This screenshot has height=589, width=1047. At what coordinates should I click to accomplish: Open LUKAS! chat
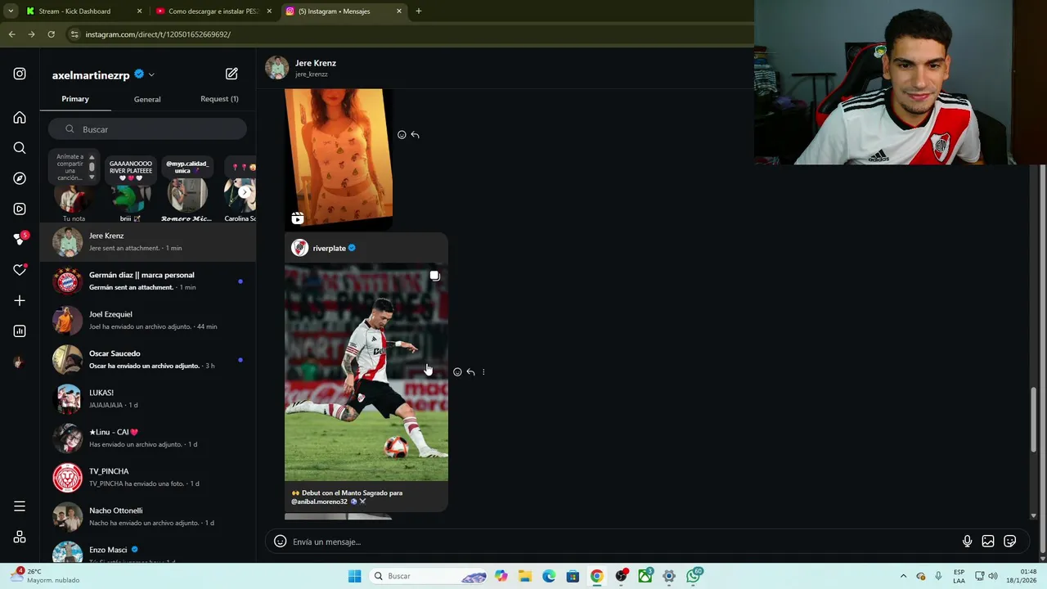tap(148, 399)
